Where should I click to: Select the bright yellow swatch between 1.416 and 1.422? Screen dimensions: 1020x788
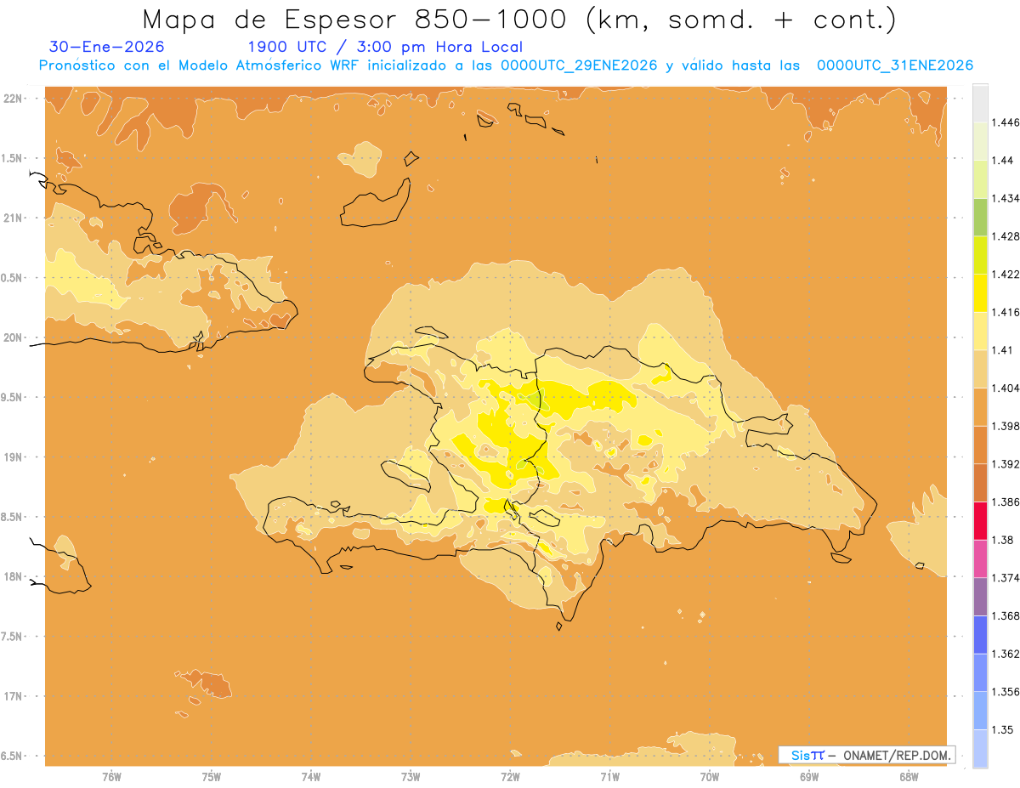(x=979, y=293)
